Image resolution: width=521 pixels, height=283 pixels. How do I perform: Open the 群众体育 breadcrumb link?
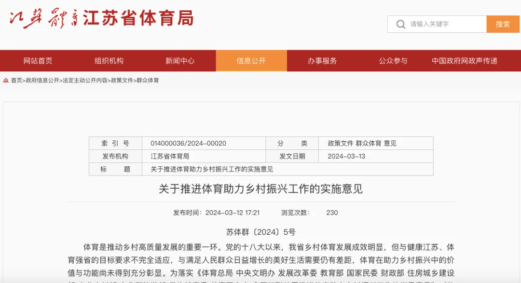(x=148, y=81)
